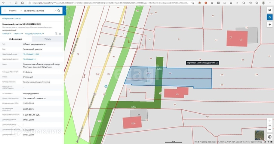Open the hamburger menu in the search box
274x144 pixels.
(x=5, y=10)
